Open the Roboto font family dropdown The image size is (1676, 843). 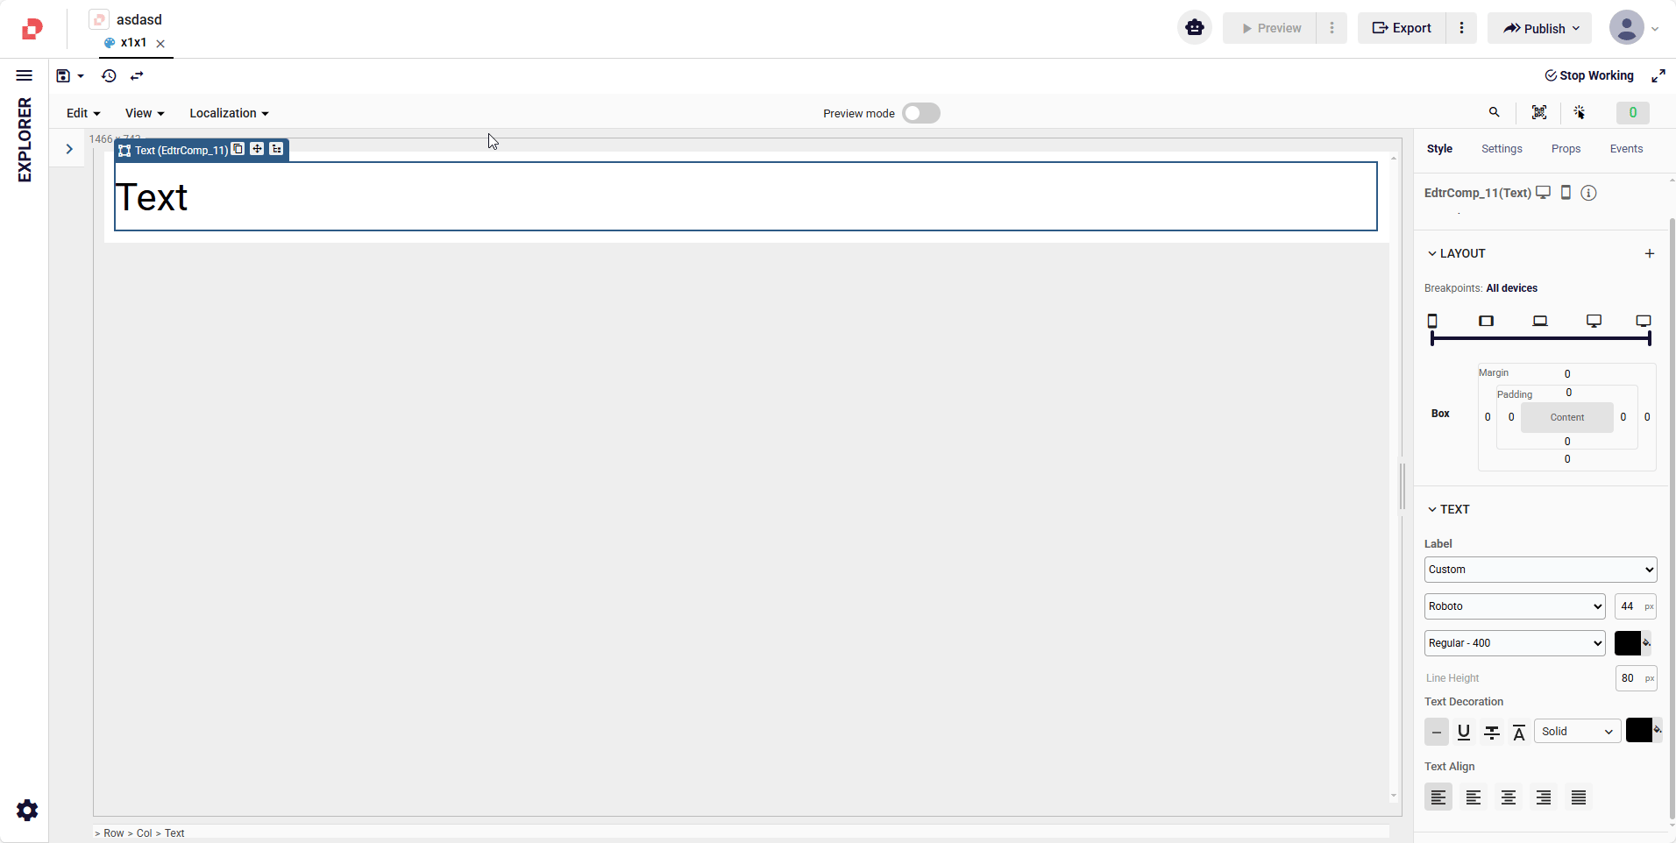[1514, 606]
